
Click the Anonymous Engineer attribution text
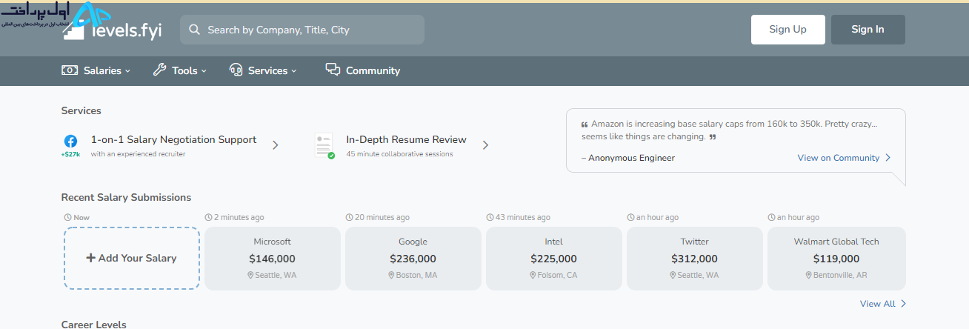click(628, 158)
